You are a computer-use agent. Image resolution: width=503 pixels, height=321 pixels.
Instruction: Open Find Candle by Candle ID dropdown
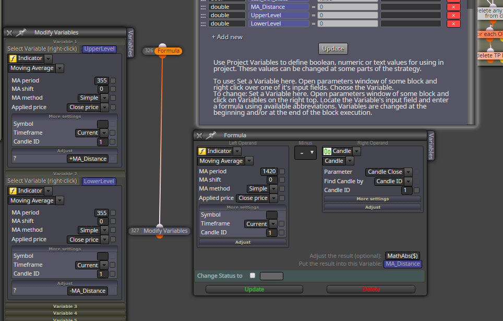(x=408, y=181)
